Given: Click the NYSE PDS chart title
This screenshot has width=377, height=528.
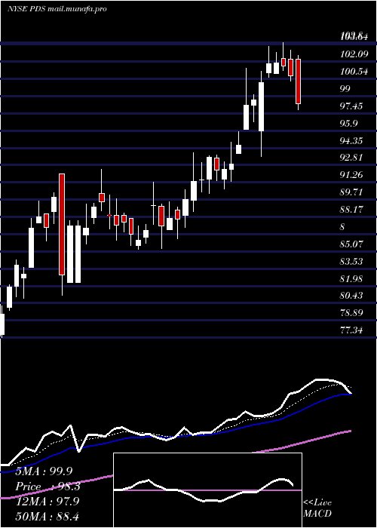Looking at the screenshot, I should point(57,9).
